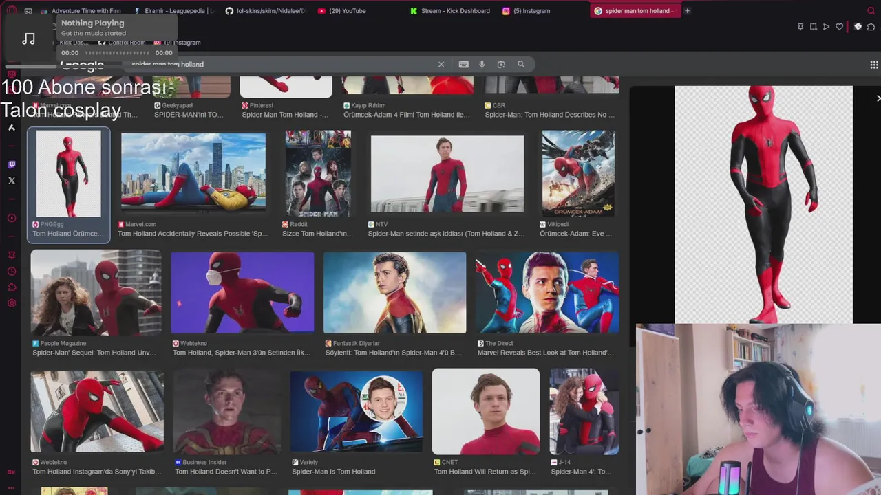Viewport: 881px width, 495px height.
Task: Open Webtekno masked Spider-Man image
Action: (x=242, y=292)
